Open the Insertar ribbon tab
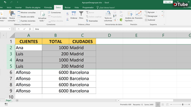Viewport: 191px width, 107px height. point(19,7)
